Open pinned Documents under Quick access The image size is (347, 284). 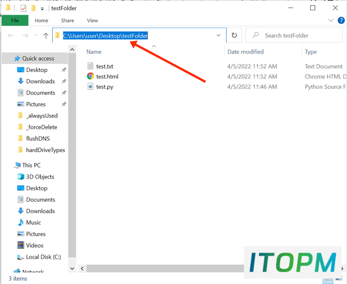click(x=41, y=93)
